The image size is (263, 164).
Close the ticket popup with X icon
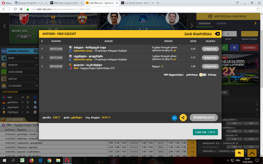[217, 34]
